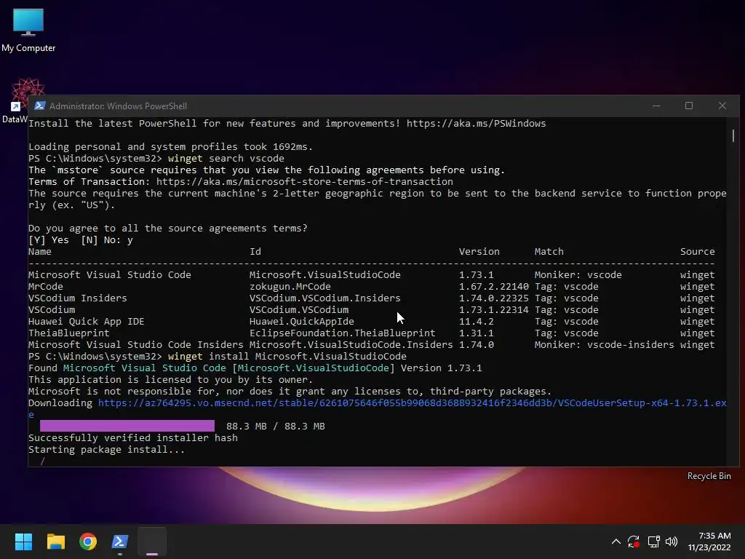Click the 'Source' column header

[x=697, y=251]
